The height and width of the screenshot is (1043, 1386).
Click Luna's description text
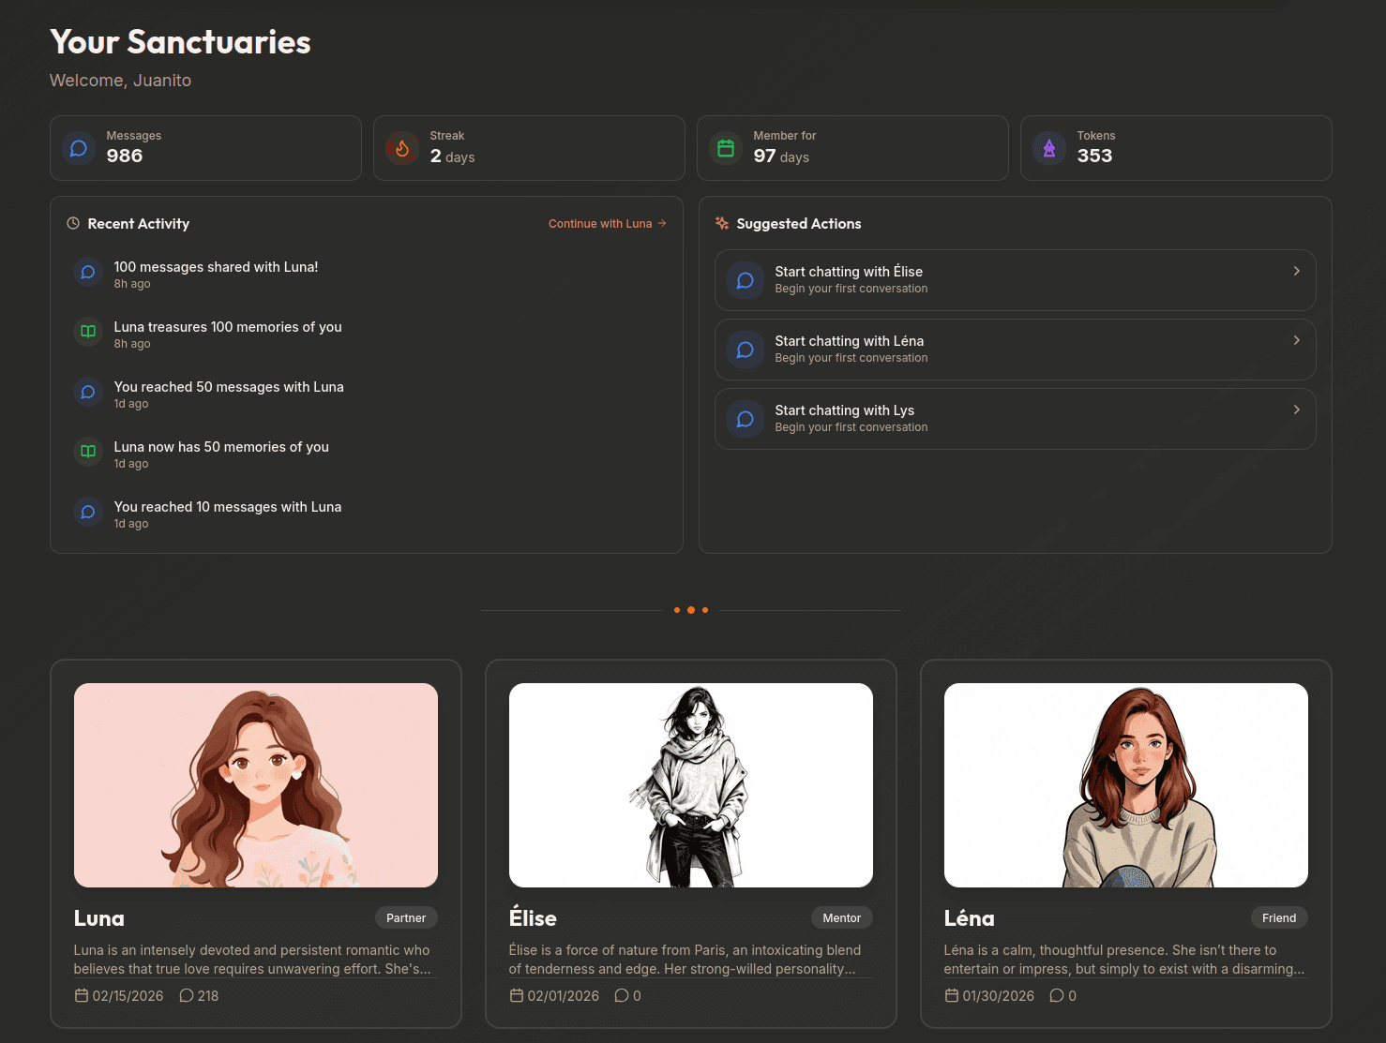[x=252, y=960]
